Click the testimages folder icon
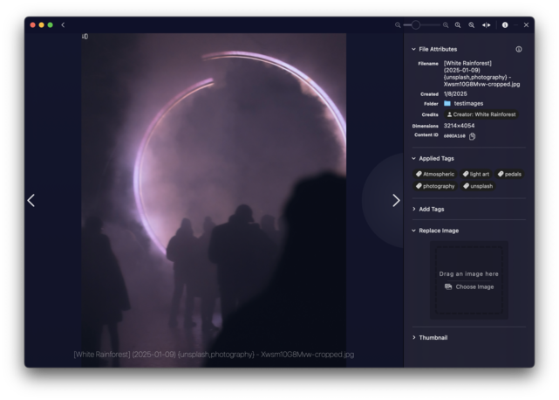Image resolution: width=559 pixels, height=400 pixels. (447, 104)
